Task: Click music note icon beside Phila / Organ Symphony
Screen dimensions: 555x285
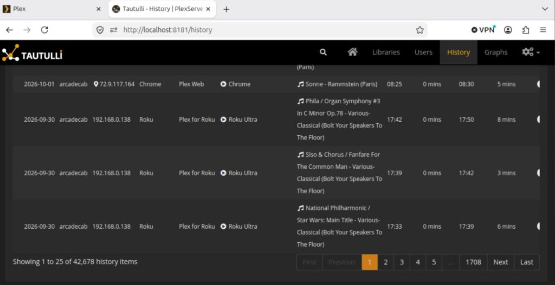Action: 300,101
